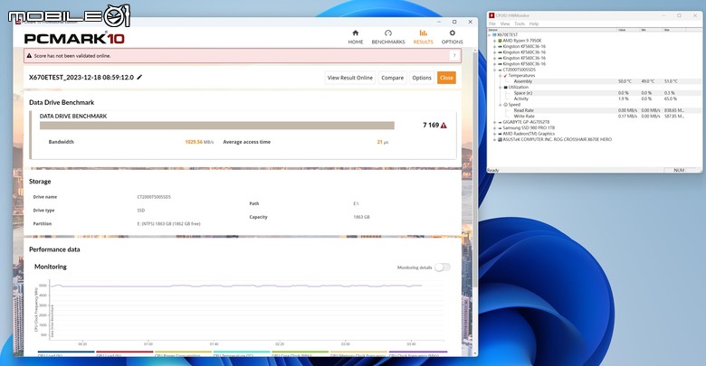The width and height of the screenshot is (706, 366).
Task: Click the motherboard icon beside ASUSTeK COMPUTER INC.
Action: click(500, 139)
